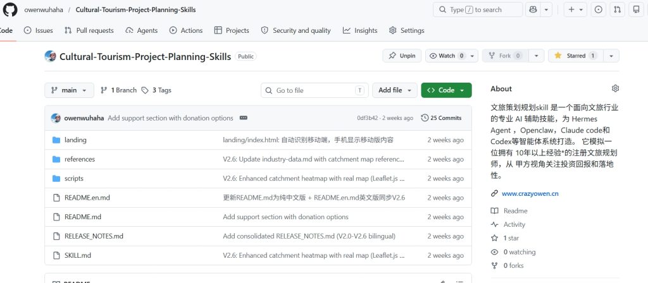
Task: Open the V2.6 industry-data.md commit message
Action: (314, 159)
